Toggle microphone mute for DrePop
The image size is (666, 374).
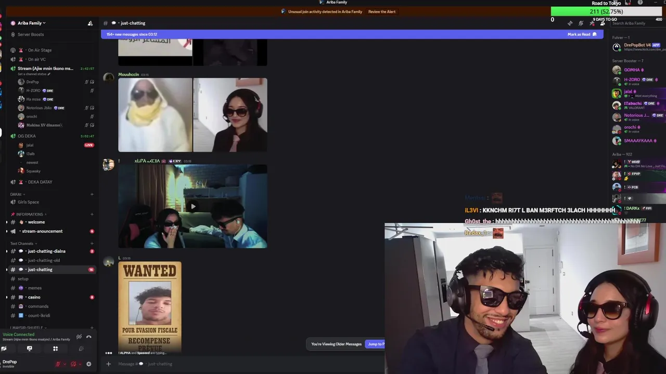pyautogui.click(x=58, y=364)
